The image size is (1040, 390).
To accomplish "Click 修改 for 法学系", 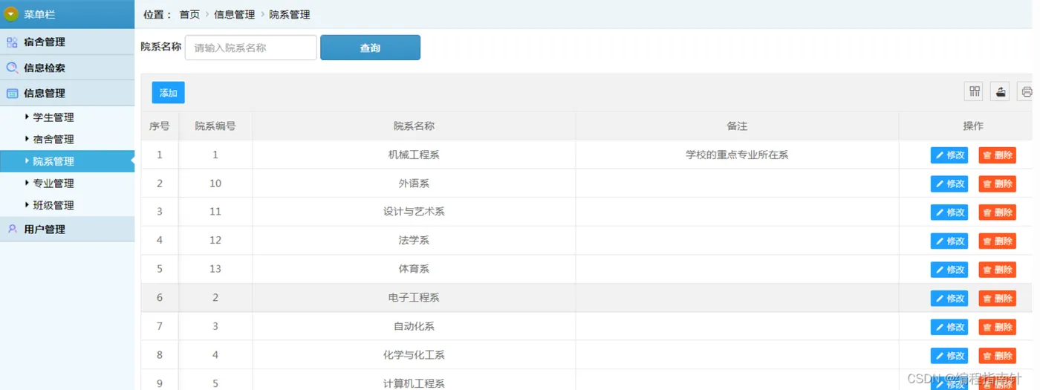I will [949, 241].
